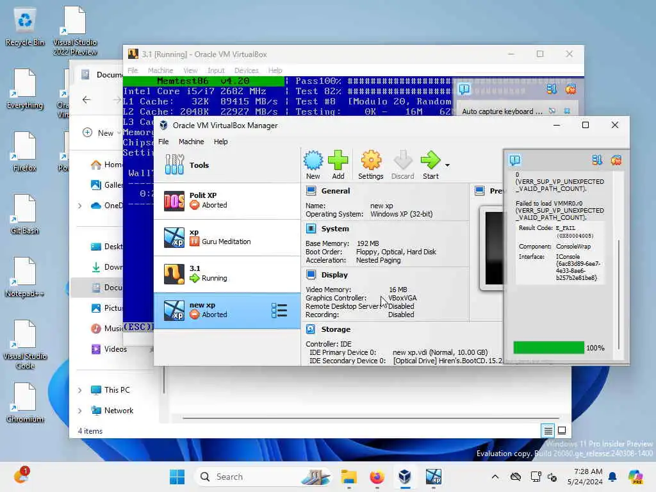Open Home in File Explorer sidebar
Screen dimensions: 656x492
107,165
